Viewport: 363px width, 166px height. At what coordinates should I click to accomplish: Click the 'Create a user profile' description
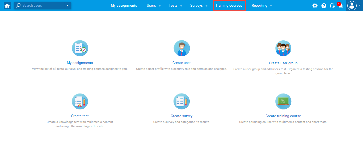pyautogui.click(x=182, y=69)
